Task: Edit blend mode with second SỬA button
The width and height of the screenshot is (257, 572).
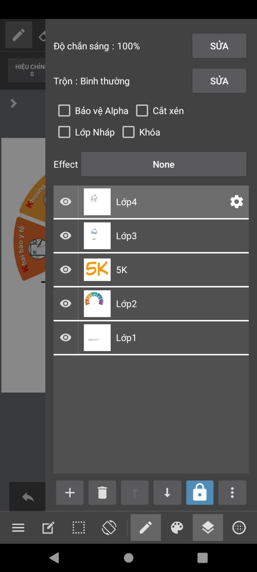Action: coord(219,81)
